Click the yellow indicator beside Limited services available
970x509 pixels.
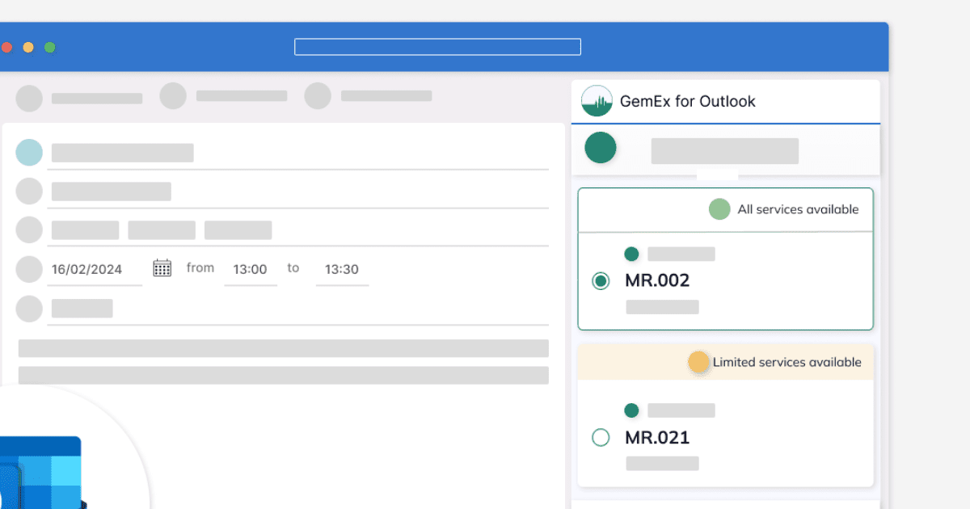click(698, 362)
